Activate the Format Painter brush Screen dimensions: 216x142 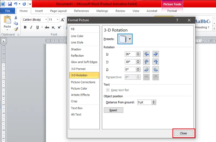tap(16, 29)
